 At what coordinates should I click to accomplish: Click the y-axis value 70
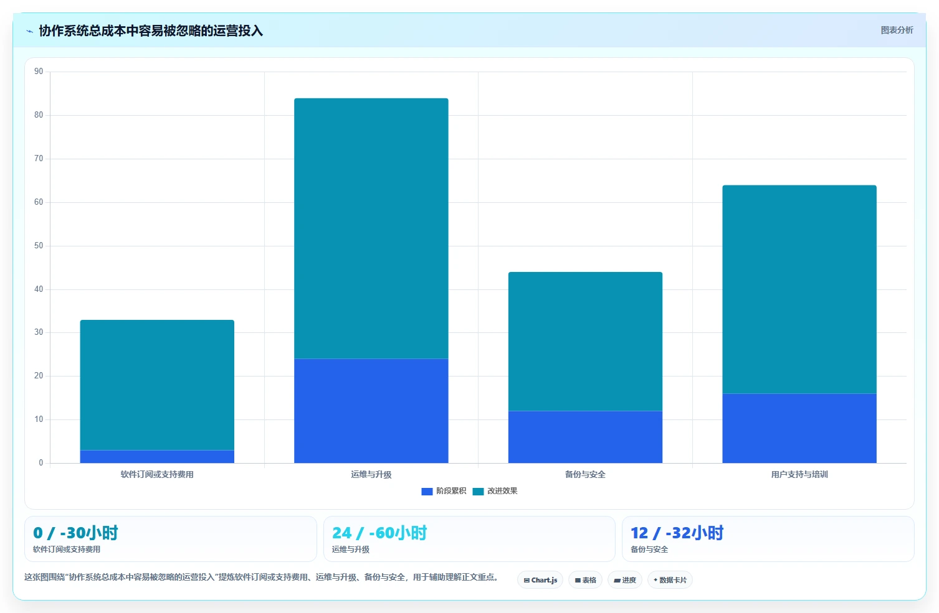point(39,159)
